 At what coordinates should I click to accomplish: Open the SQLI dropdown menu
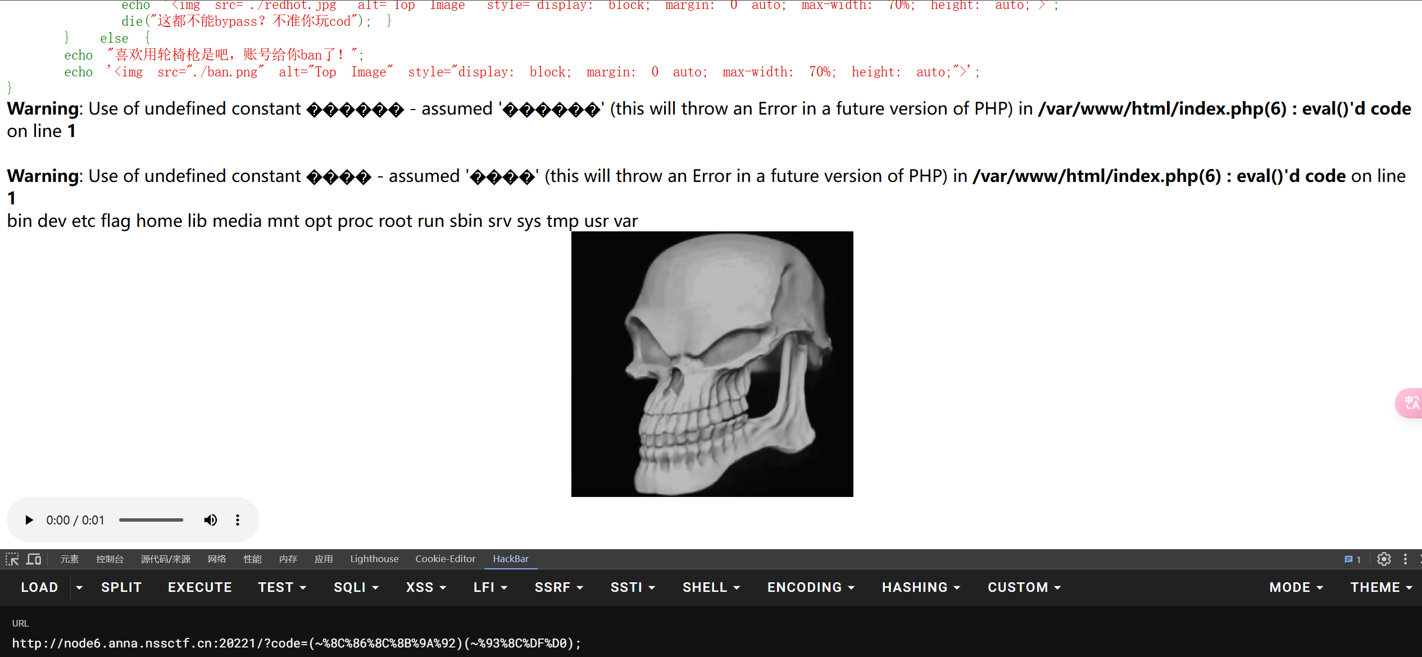click(356, 587)
